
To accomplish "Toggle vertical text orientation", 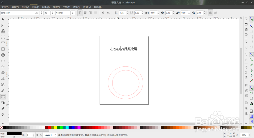I will tap(216, 13).
